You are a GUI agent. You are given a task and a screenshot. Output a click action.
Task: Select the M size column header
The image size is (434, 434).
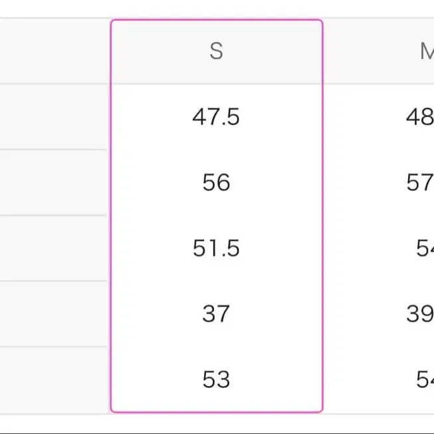427,51
